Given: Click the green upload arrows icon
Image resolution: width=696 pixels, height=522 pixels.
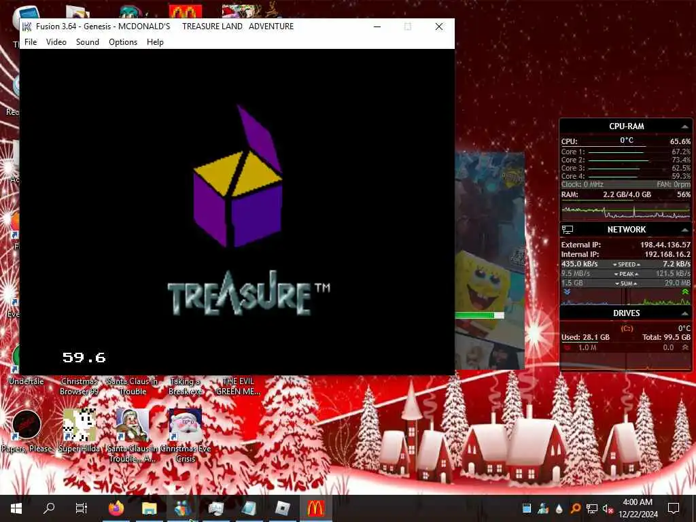Looking at the screenshot, I should click(x=685, y=292).
